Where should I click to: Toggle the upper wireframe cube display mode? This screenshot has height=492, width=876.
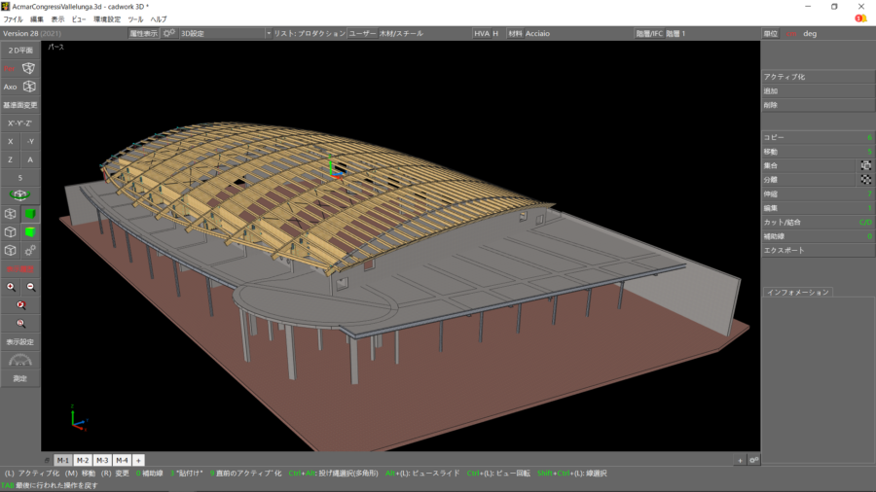click(x=11, y=214)
